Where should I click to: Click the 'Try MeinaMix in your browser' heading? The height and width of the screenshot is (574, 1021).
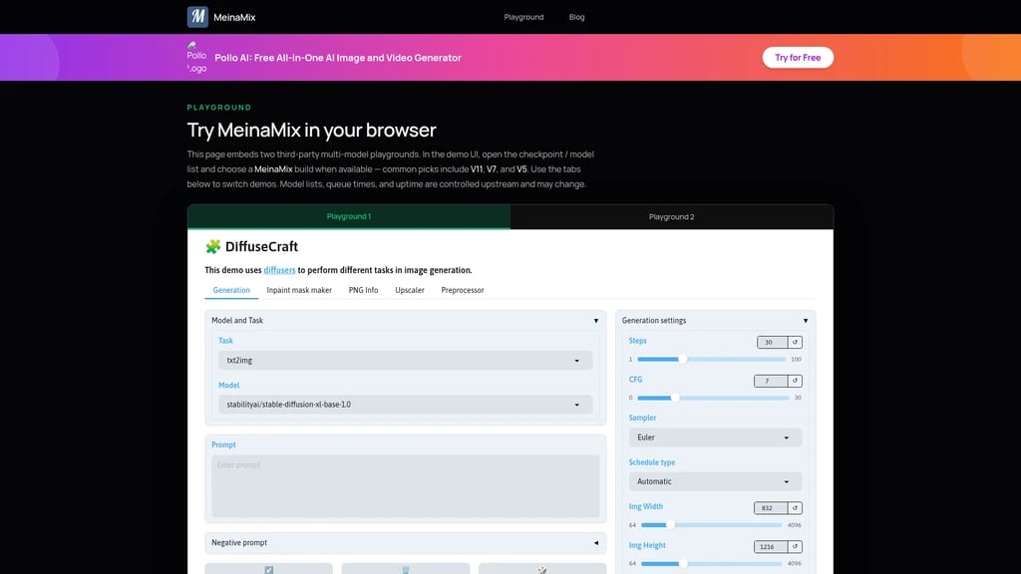tap(311, 131)
